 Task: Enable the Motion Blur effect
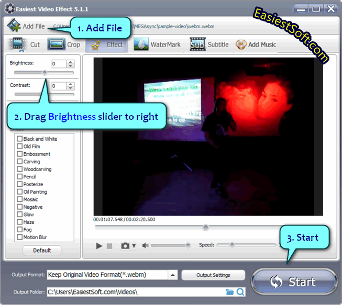[x=19, y=237]
